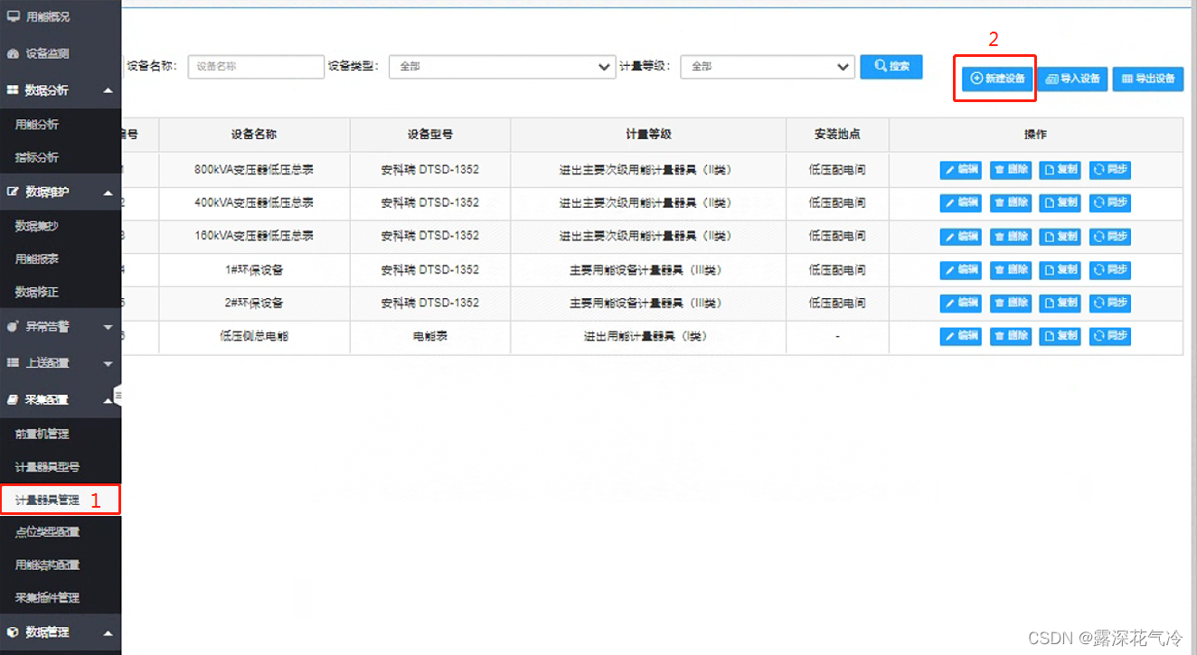Select 用能分析 submenu item
This screenshot has height=655, width=1197.
point(61,124)
